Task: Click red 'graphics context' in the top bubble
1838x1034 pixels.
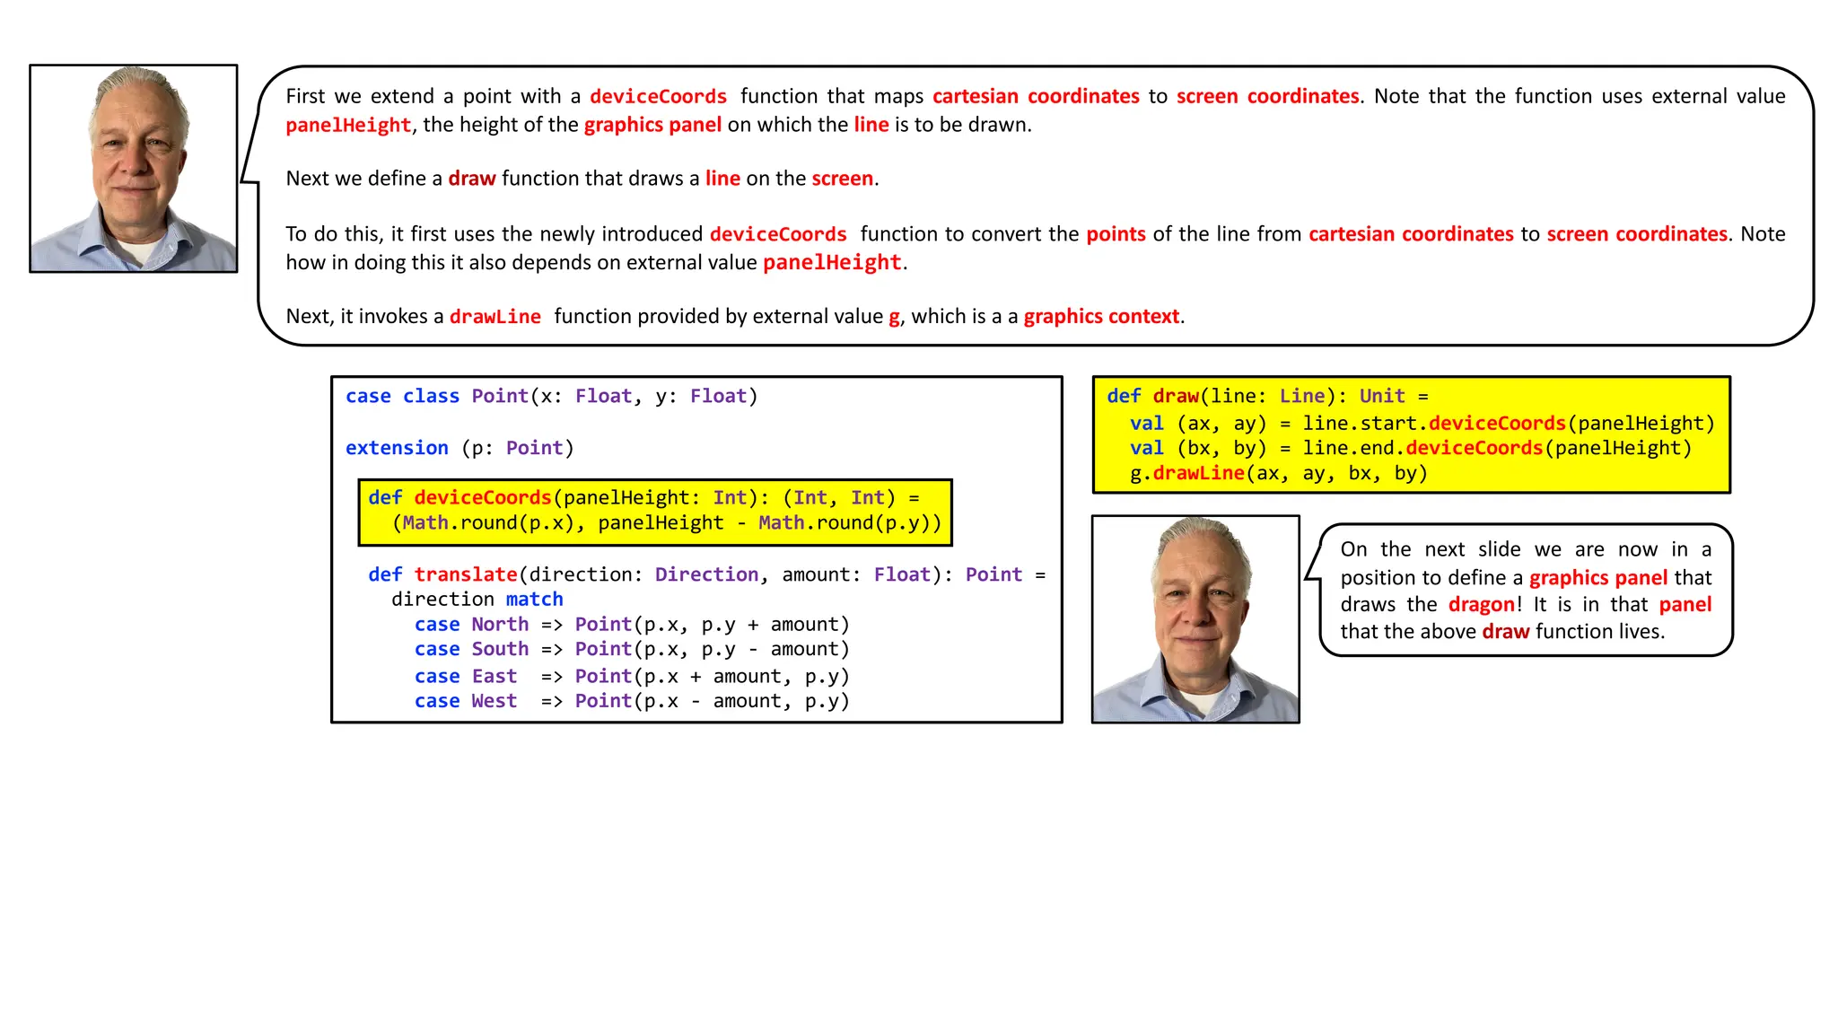Action: [1101, 316]
